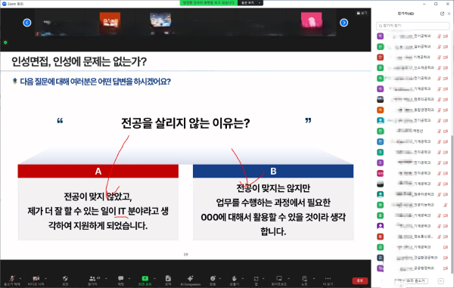Expand the caret beside 손들기 button
The image size is (454, 288).
(243, 278)
